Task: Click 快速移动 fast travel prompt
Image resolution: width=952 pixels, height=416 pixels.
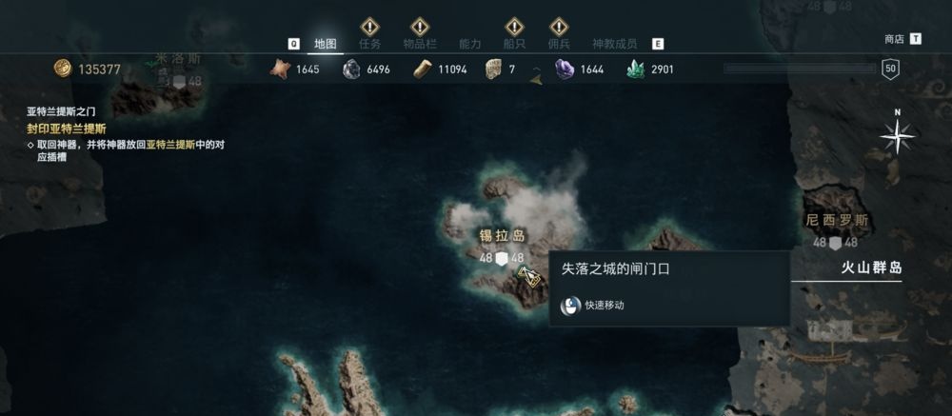Action: coord(605,306)
